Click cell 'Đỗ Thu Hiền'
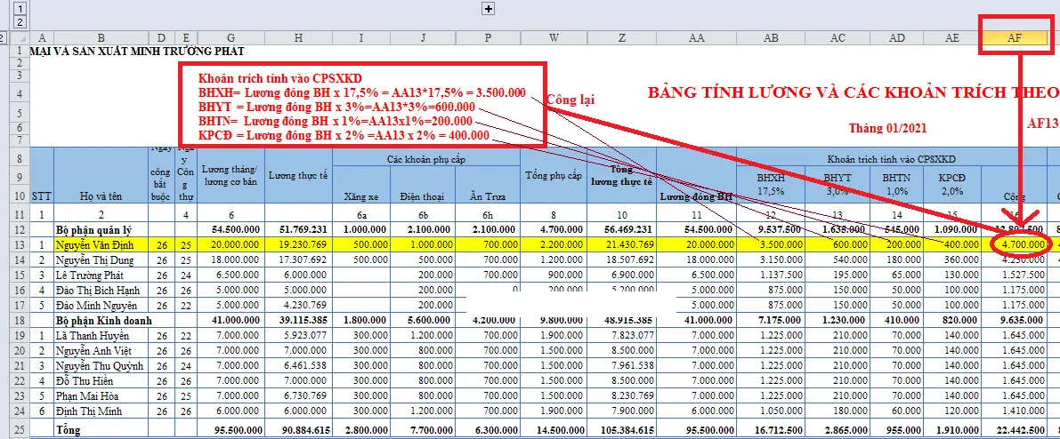Viewport: 1060px width, 439px height. [x=101, y=381]
